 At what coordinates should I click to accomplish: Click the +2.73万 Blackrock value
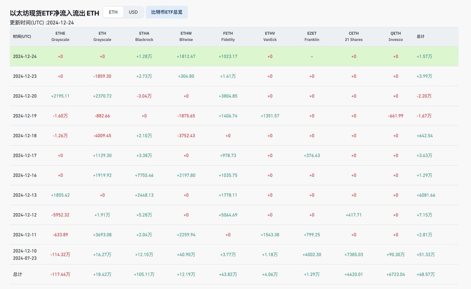click(x=144, y=76)
